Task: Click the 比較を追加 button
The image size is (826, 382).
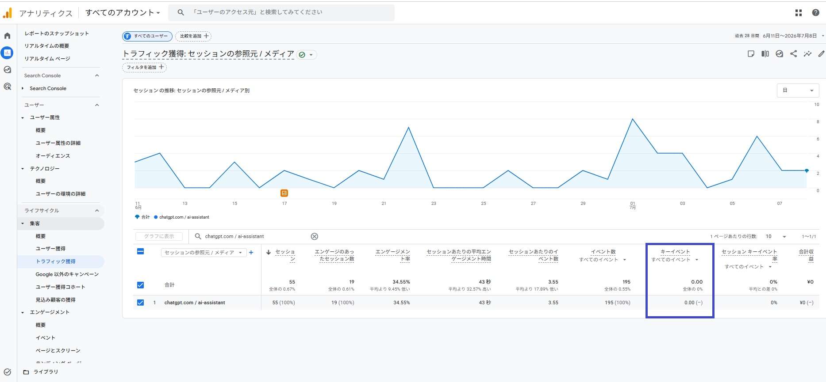Action: (x=193, y=36)
